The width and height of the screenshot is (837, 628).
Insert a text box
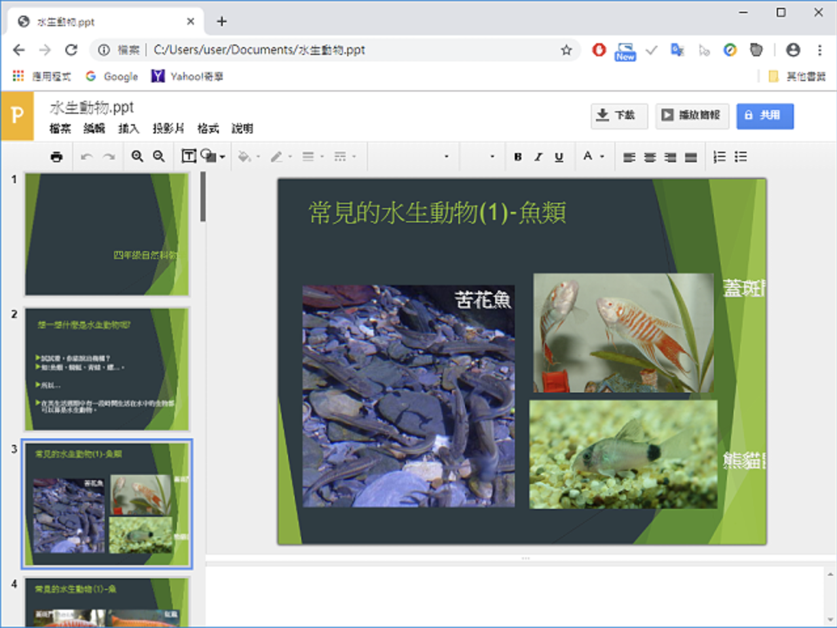pos(189,156)
